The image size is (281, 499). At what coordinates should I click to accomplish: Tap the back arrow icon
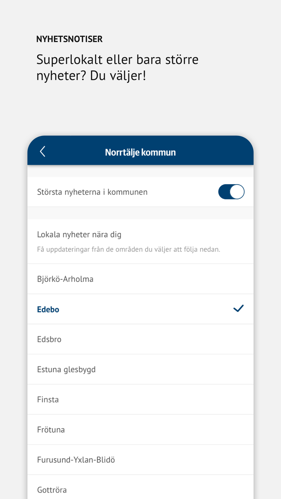(43, 152)
